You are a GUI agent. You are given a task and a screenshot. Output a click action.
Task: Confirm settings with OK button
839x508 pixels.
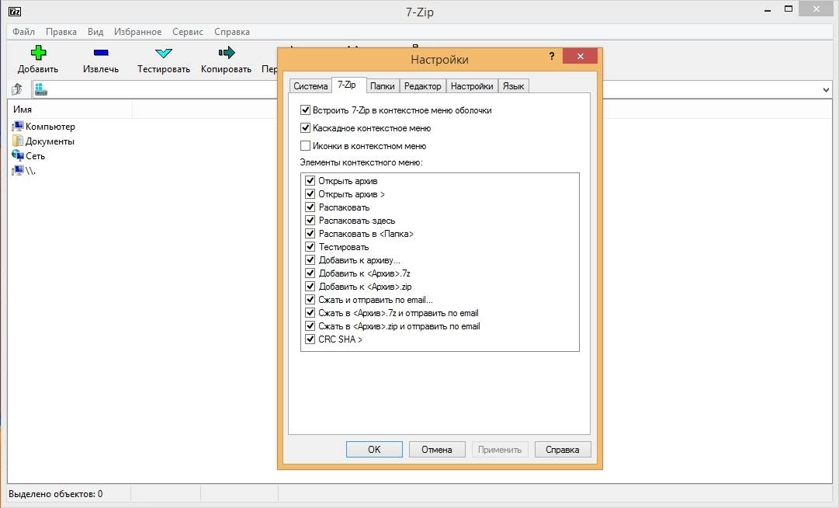(x=374, y=450)
